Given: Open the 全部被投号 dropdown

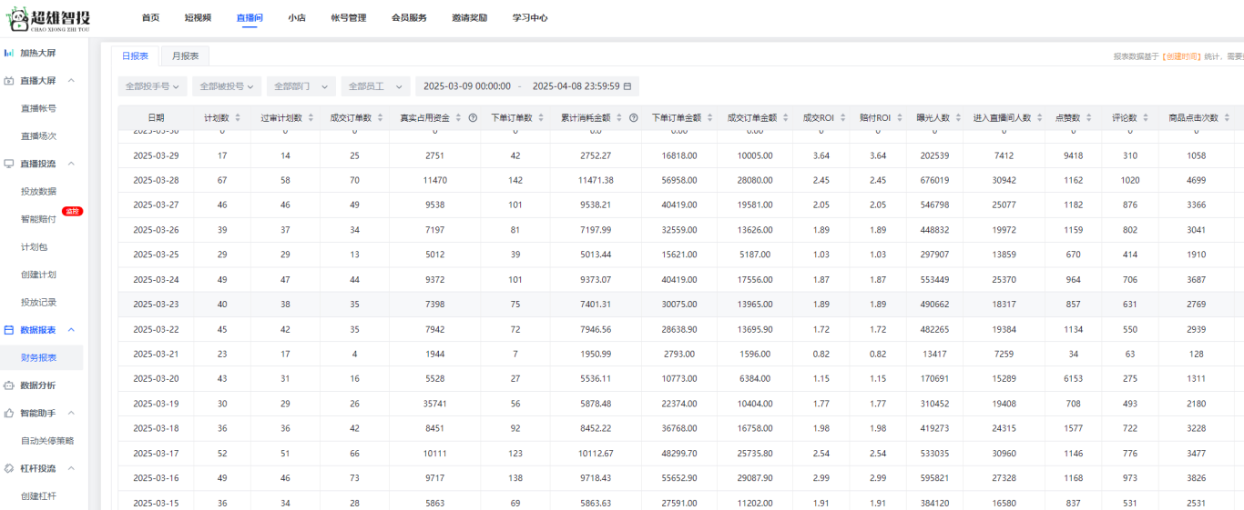Looking at the screenshot, I should [x=227, y=86].
